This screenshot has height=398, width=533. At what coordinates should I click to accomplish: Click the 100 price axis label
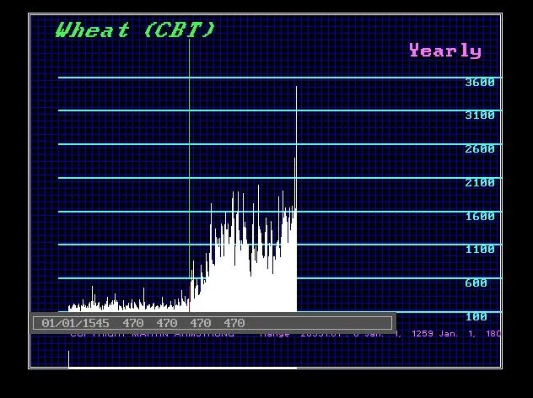[x=476, y=316]
